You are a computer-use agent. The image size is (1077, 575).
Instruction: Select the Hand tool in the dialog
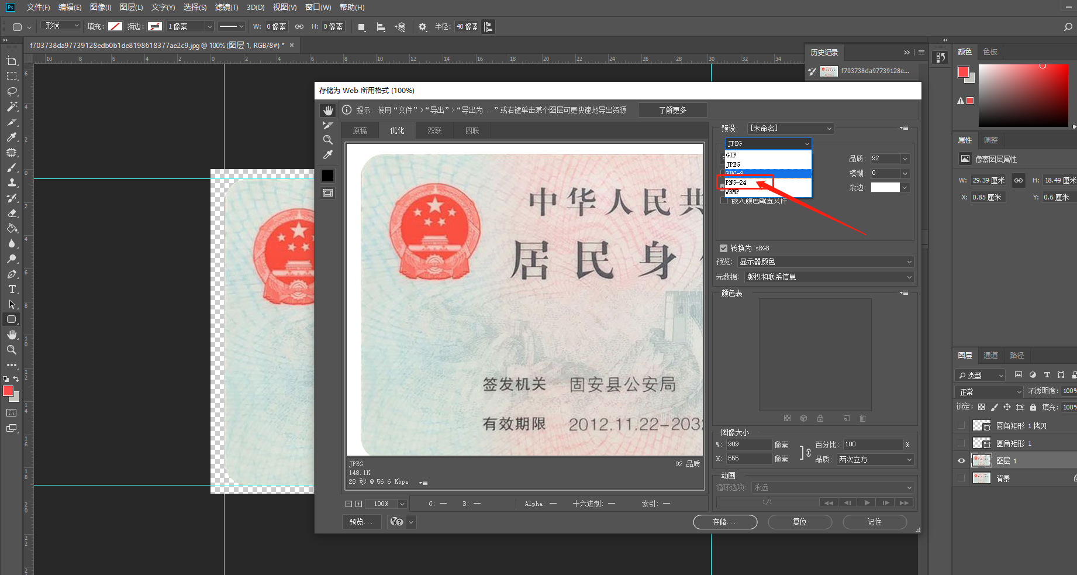(327, 109)
